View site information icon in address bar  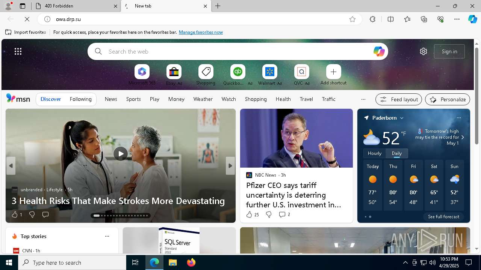tap(47, 19)
